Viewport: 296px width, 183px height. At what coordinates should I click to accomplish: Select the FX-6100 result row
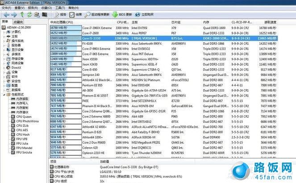coord(163,44)
